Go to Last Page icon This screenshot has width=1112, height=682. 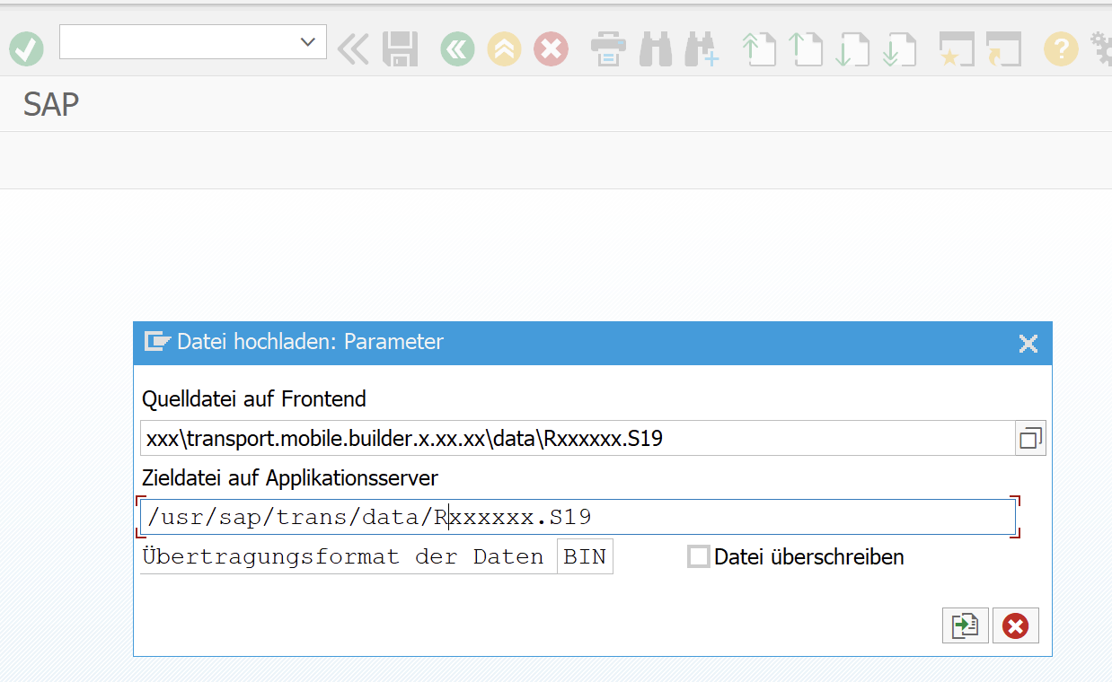point(899,48)
